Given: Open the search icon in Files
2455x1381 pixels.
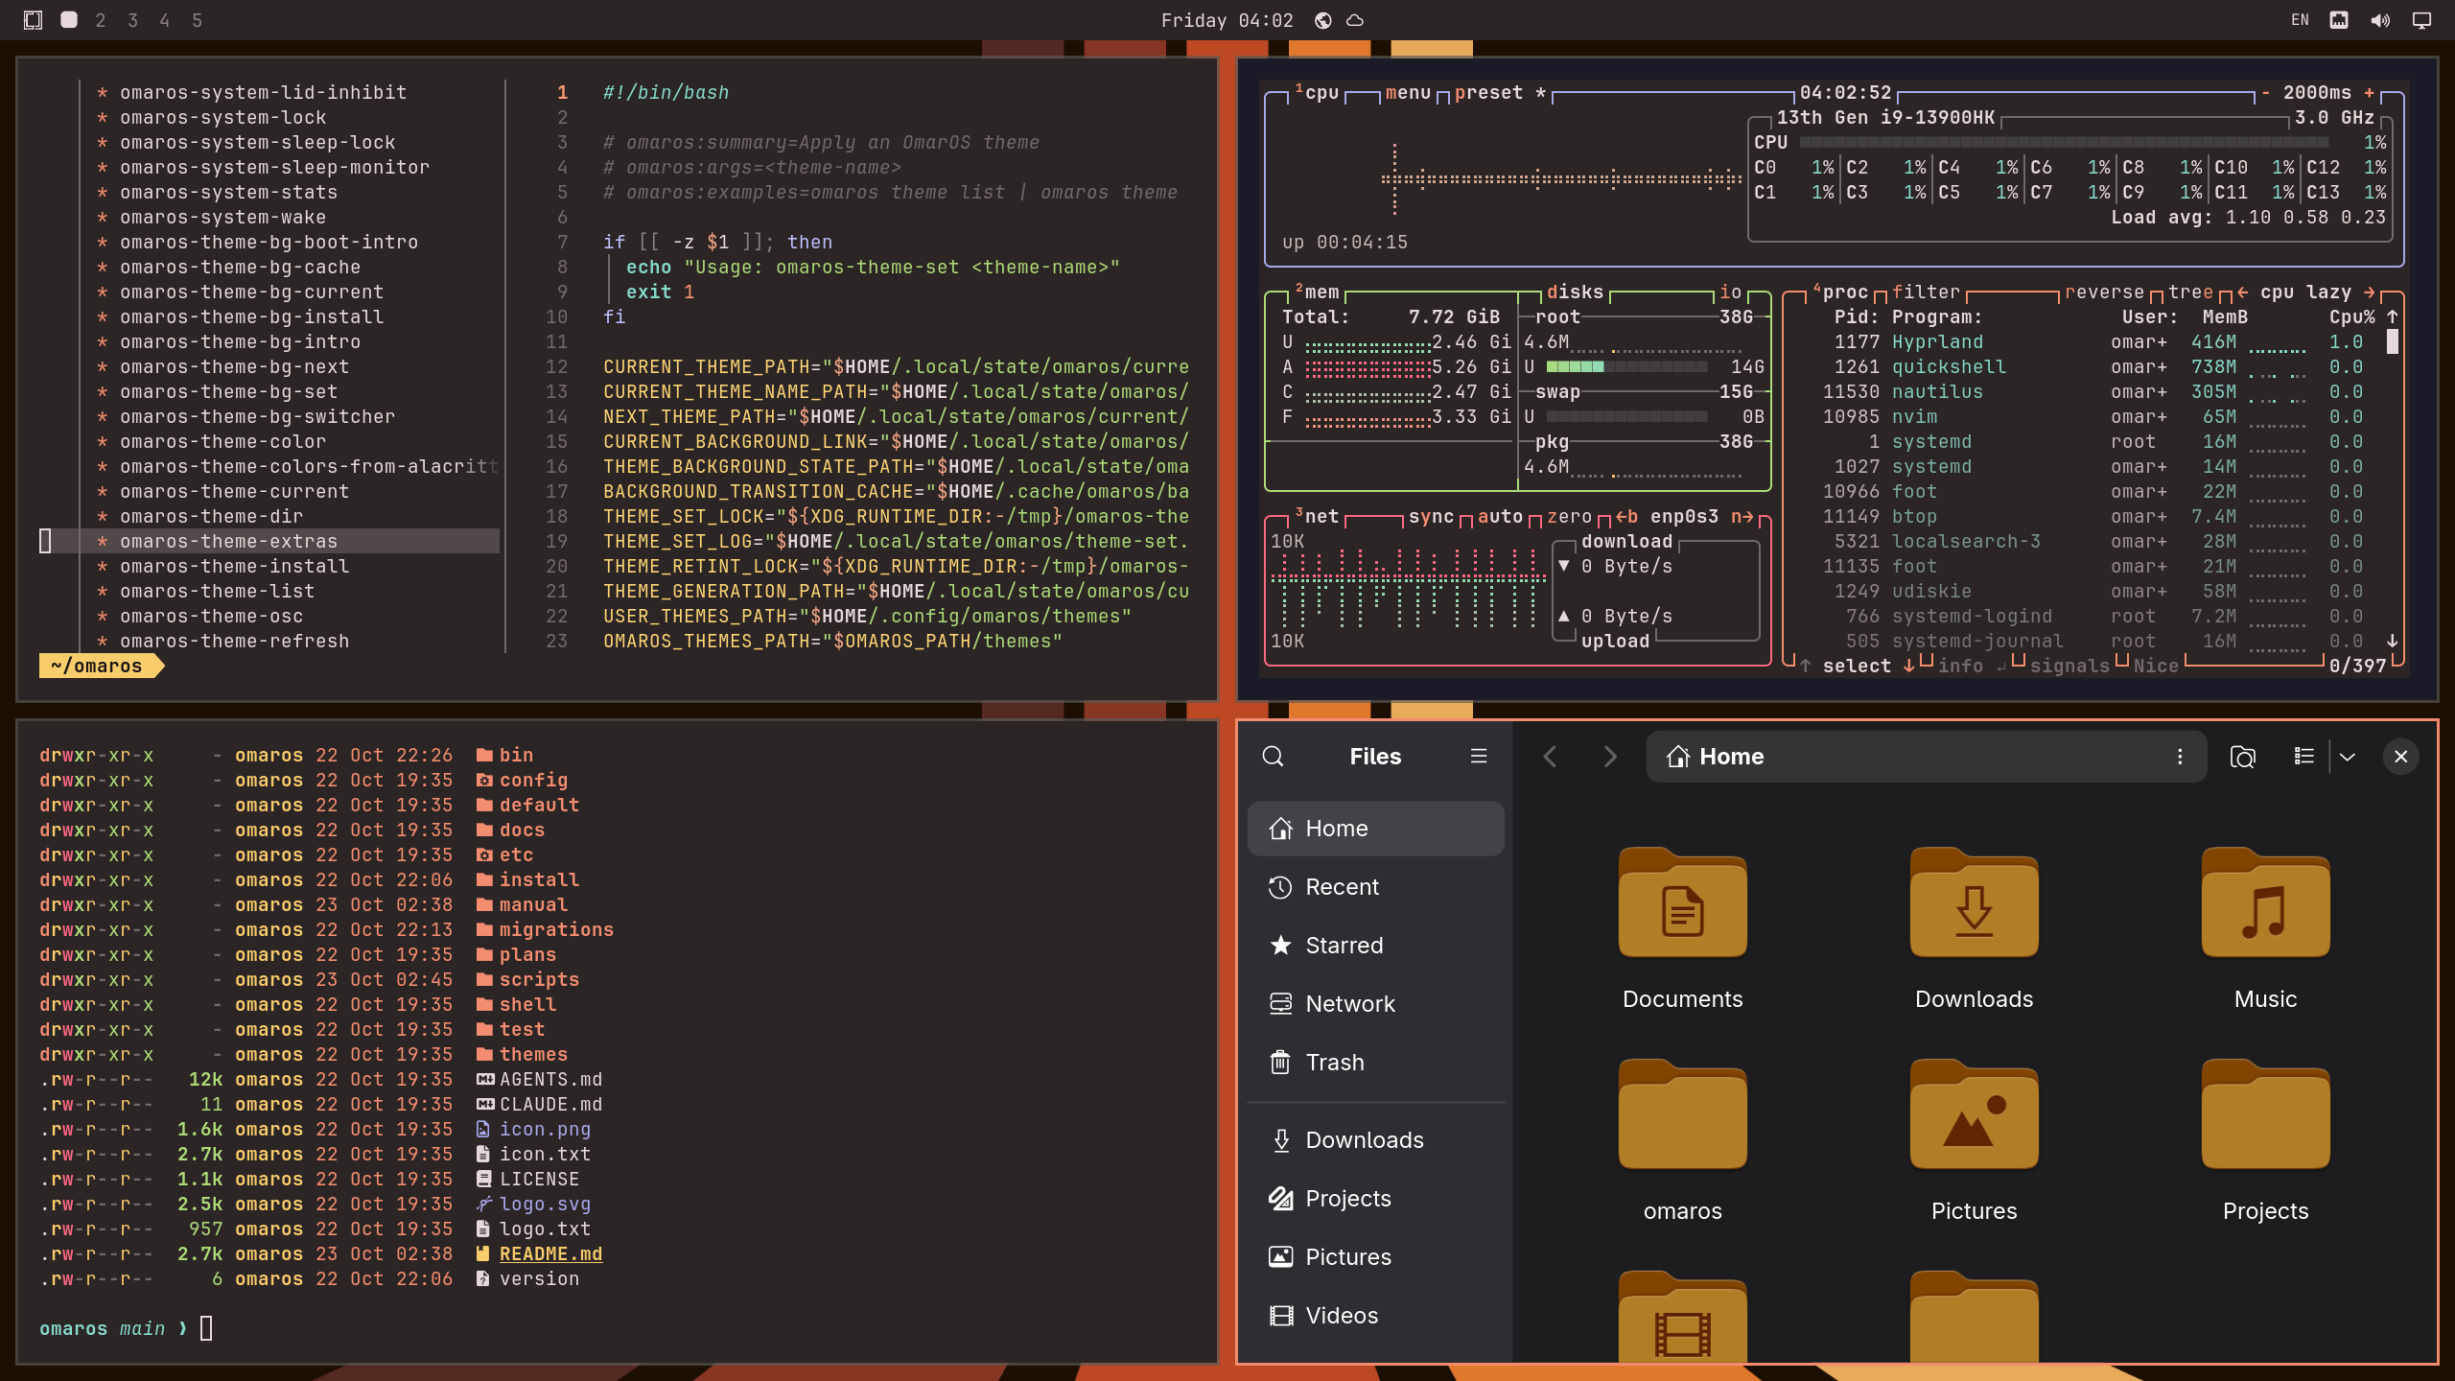Looking at the screenshot, I should click(x=1273, y=757).
